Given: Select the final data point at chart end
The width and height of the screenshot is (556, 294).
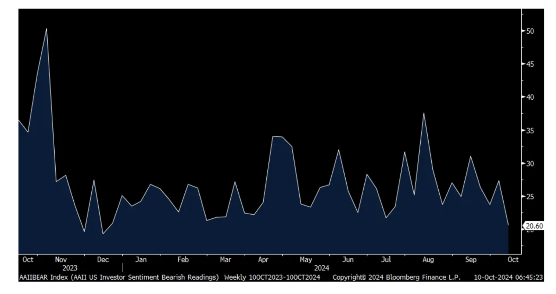Looking at the screenshot, I should 508,225.
